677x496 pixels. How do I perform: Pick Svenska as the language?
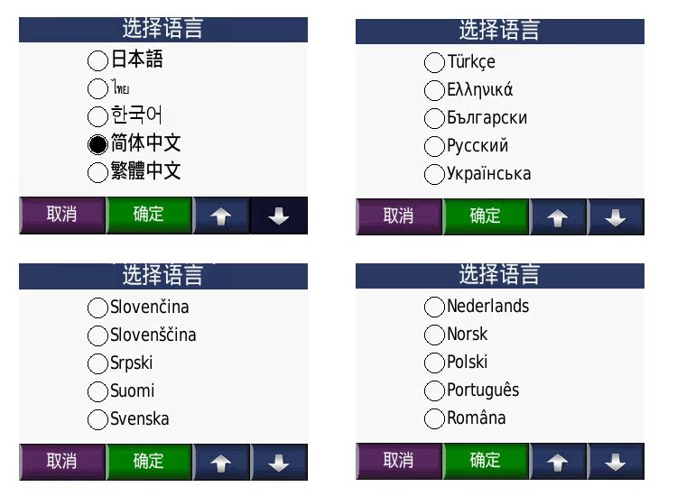pos(97,419)
